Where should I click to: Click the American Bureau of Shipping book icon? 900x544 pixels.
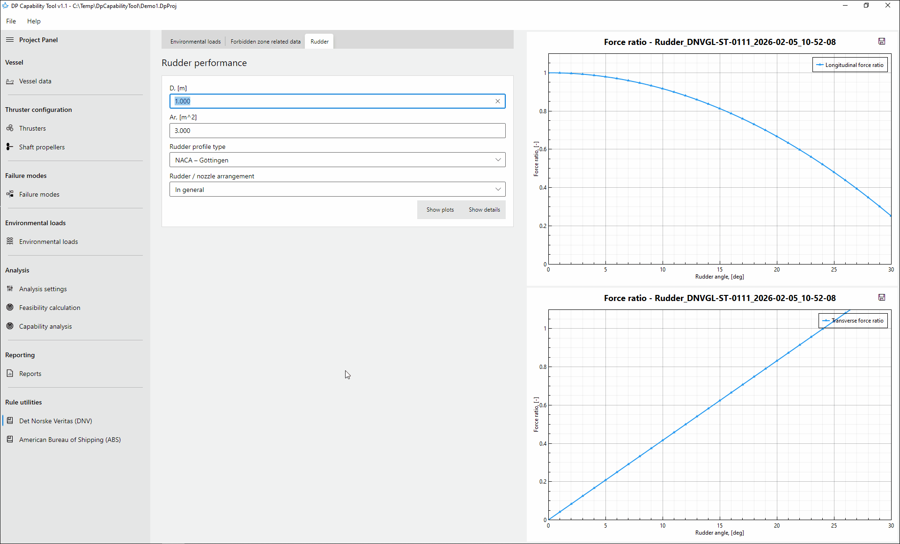(10, 440)
